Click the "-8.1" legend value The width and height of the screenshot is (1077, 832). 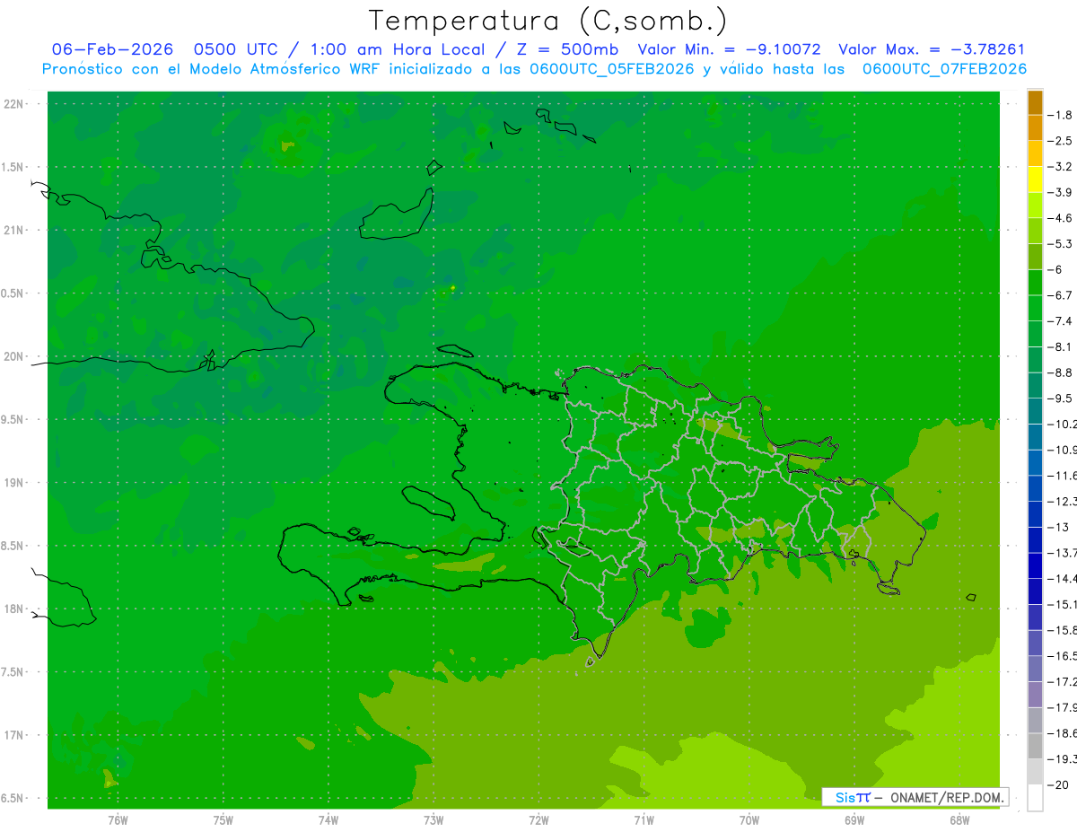[x=1061, y=347]
